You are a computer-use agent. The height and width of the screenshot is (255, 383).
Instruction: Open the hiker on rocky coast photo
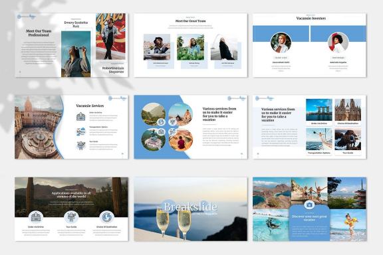(x=348, y=139)
